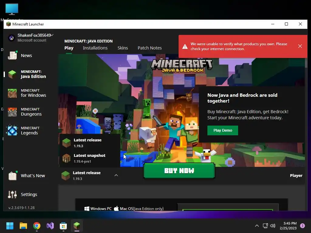Screen dimensions: 311x233
Task: Click the News sidebar label
Action: tap(26, 56)
